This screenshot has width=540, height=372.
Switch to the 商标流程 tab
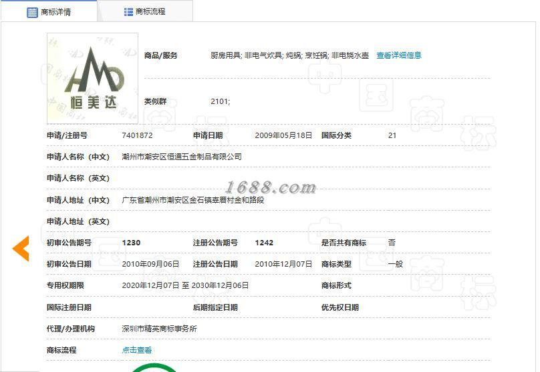pos(145,11)
